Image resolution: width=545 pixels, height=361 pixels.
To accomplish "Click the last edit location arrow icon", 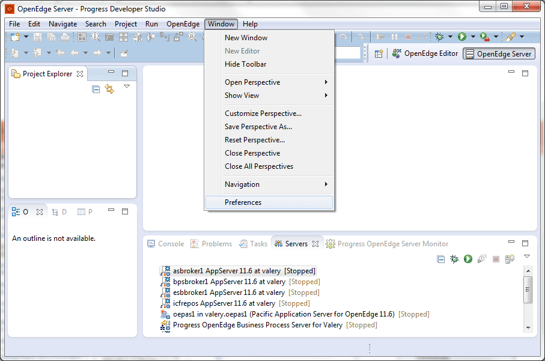I will point(60,53).
